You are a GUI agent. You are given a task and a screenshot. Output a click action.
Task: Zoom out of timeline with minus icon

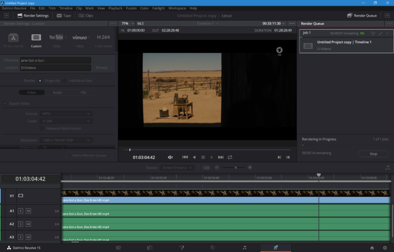217,168
